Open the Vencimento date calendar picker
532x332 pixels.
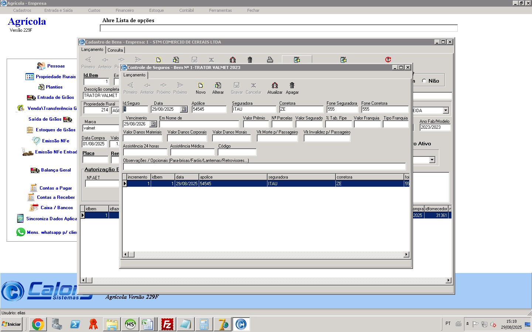click(153, 124)
